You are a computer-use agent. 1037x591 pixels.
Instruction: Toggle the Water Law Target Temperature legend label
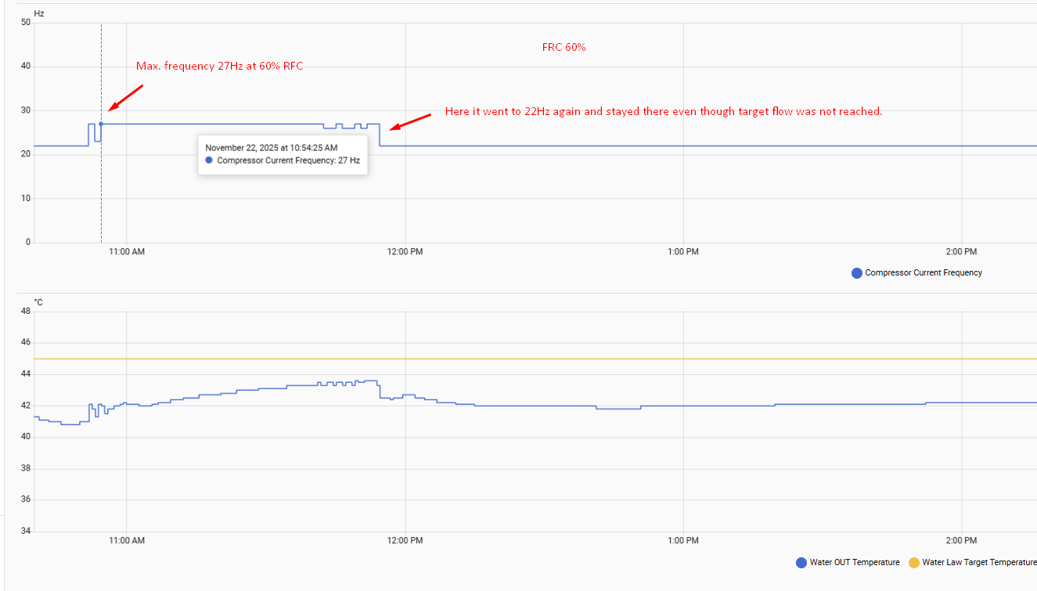coord(979,562)
